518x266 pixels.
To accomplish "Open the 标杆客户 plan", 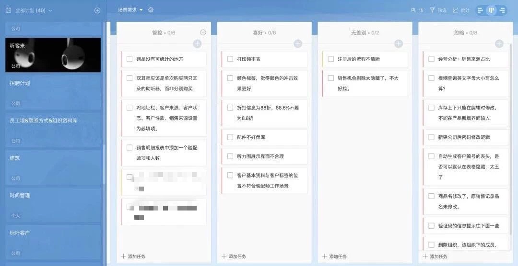I will (53, 242).
